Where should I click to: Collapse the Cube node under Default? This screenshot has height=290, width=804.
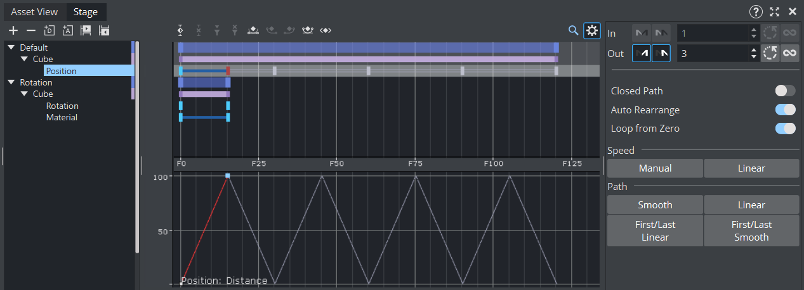[x=24, y=59]
